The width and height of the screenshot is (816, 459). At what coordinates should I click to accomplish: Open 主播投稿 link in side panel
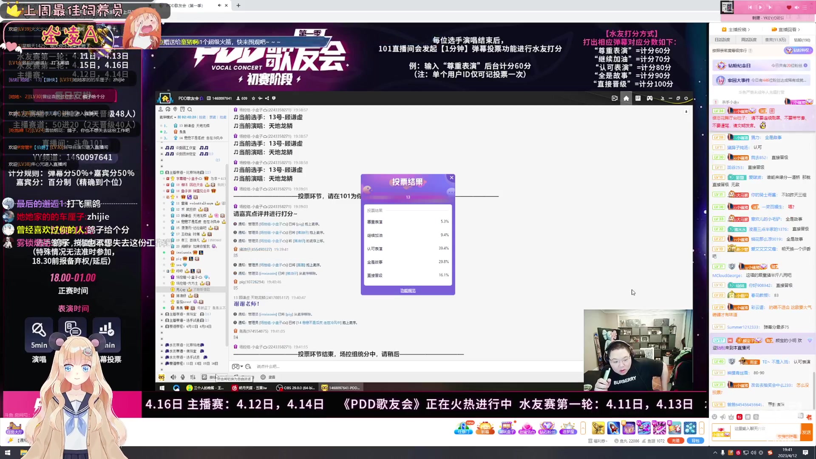coord(736,30)
